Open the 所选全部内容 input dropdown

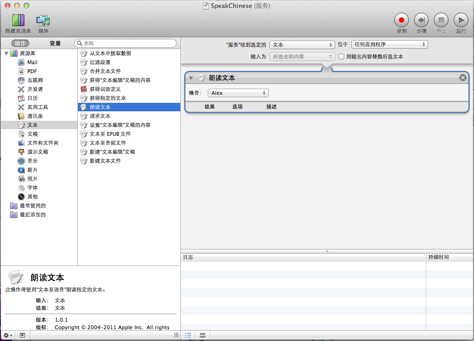pos(302,57)
